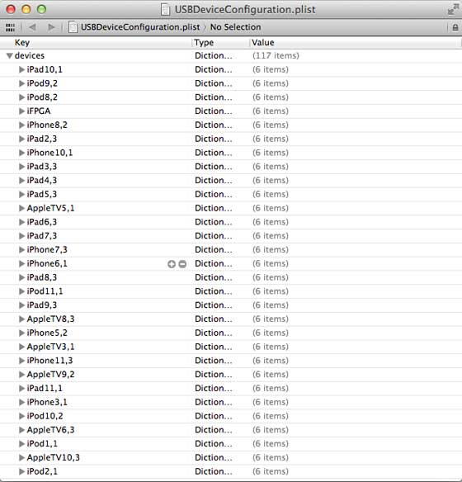Screen dimensions: 462x482
Task: Select the AppleTV8,3 key
Action: pyautogui.click(x=50, y=319)
